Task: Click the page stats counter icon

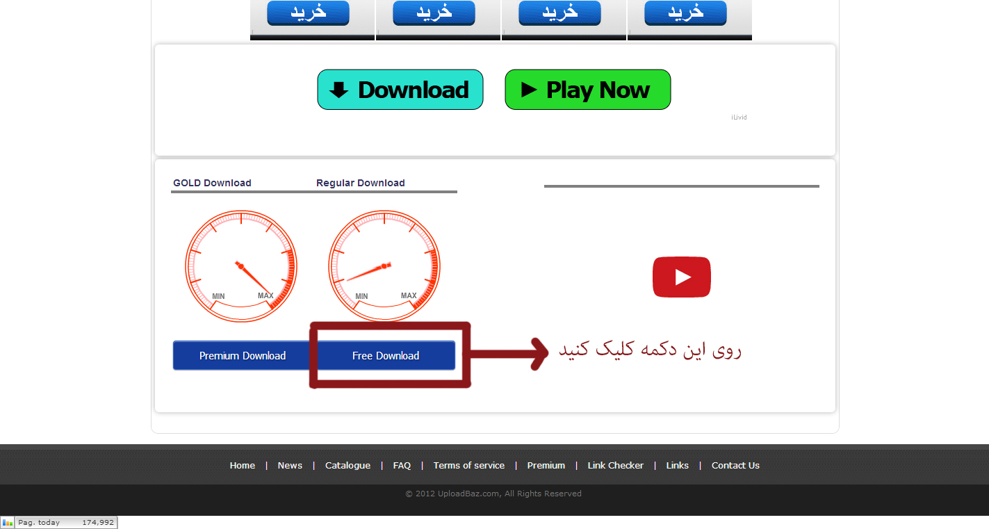Action: [x=8, y=523]
